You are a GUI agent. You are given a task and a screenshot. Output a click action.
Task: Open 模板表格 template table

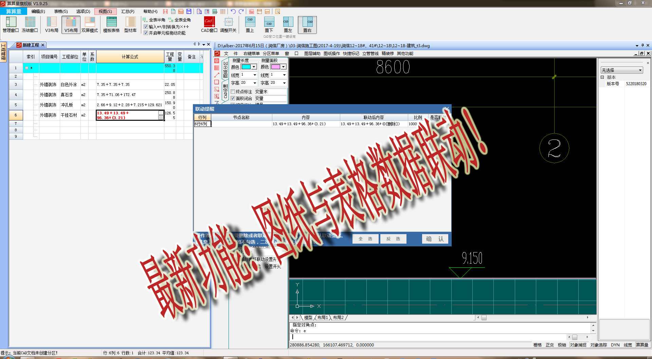111,24
